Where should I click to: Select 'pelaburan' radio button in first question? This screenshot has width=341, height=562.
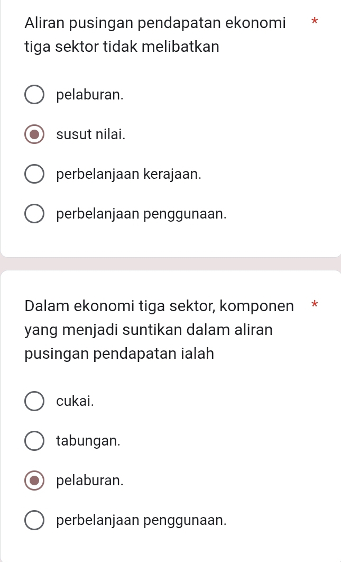[x=34, y=95]
